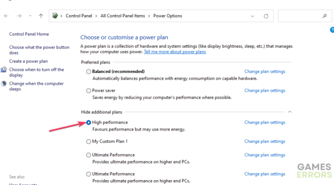Select the Balanced (recommended) radio button

click(x=89, y=71)
